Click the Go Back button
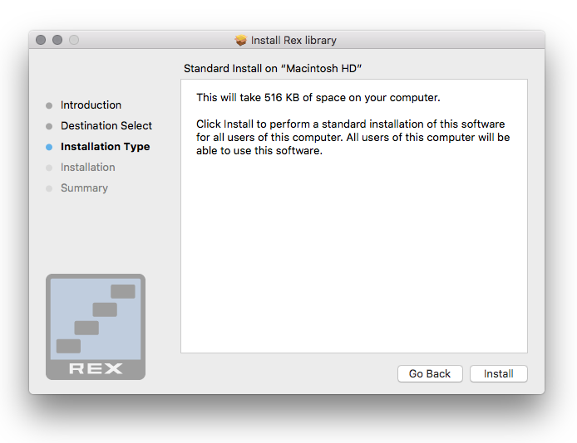577x443 pixels. pos(430,373)
